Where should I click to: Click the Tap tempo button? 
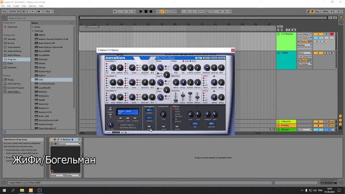[4, 11]
